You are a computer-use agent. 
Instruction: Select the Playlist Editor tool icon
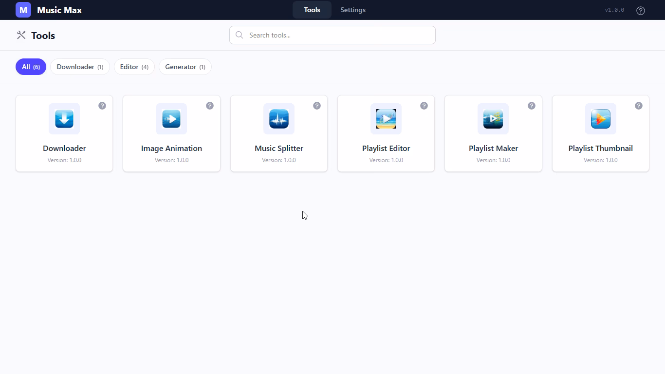tap(386, 119)
